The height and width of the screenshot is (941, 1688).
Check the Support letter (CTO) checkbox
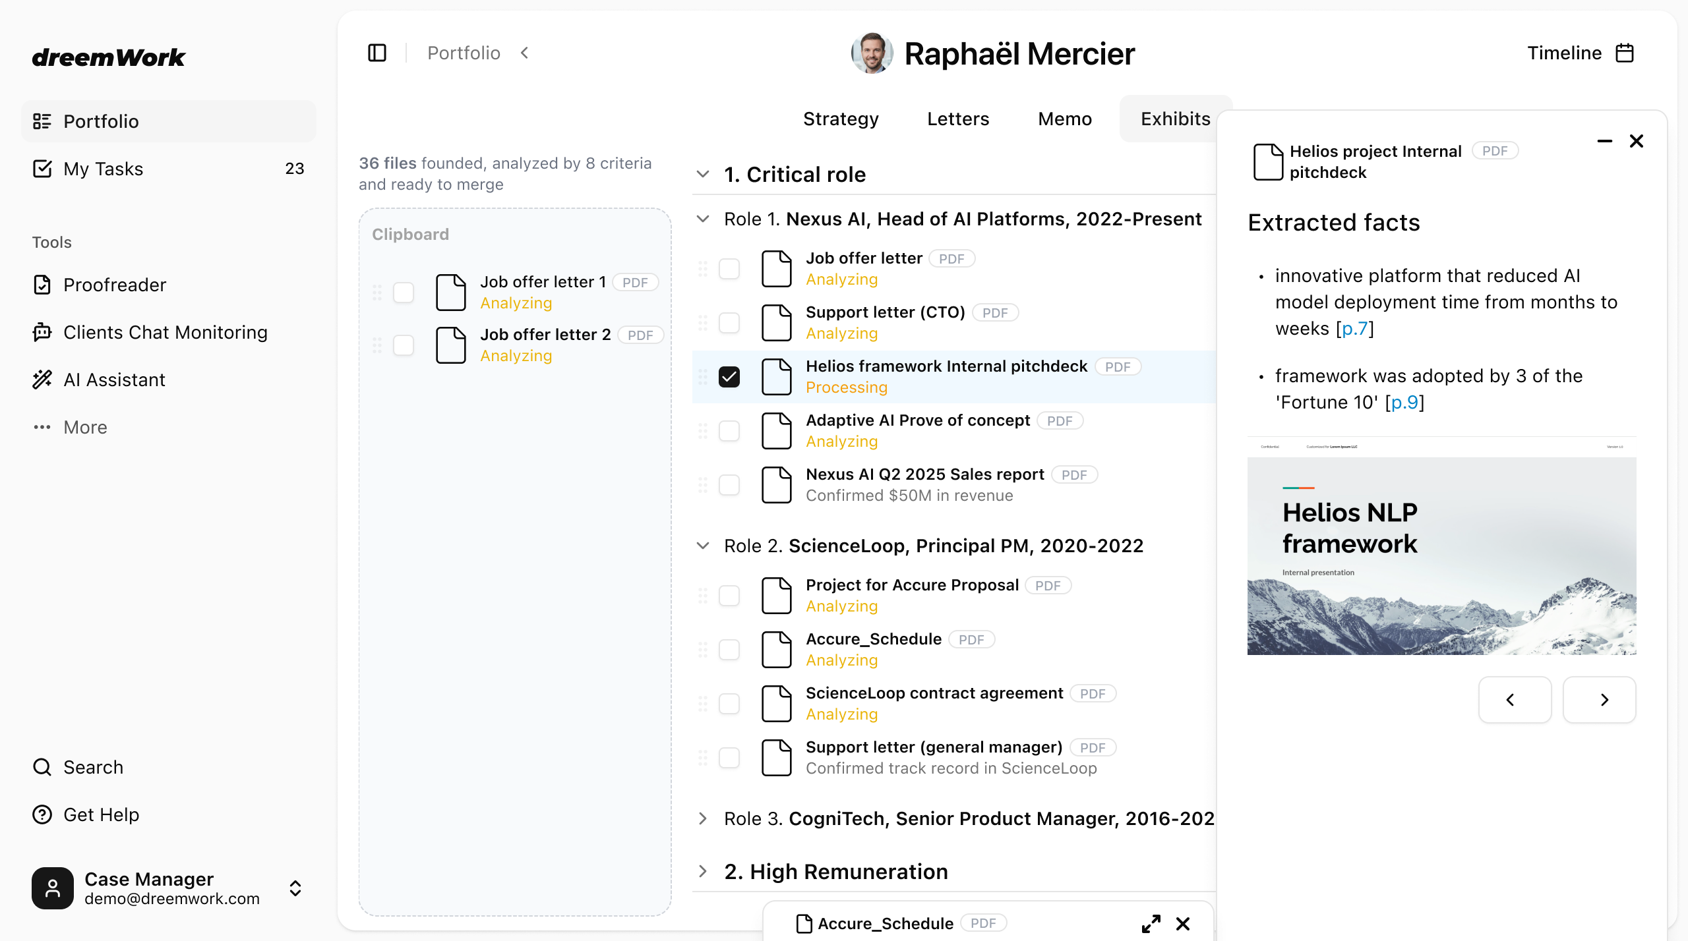click(x=729, y=323)
